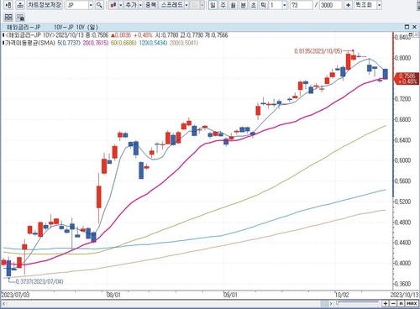Click the 2023/07/03 start date label
The height and width of the screenshot is (309, 420).
coord(15,295)
